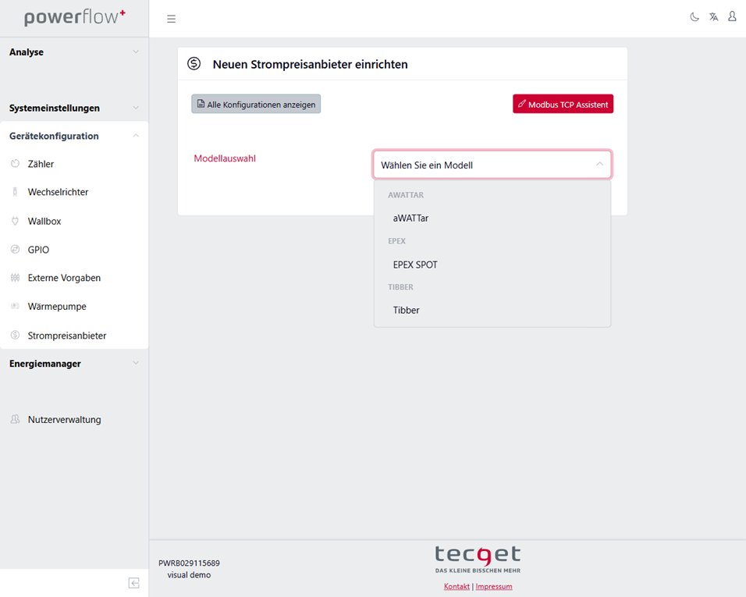Image resolution: width=746 pixels, height=597 pixels.
Task: Click the Wärmepumpe icon
Action: pyautogui.click(x=16, y=306)
